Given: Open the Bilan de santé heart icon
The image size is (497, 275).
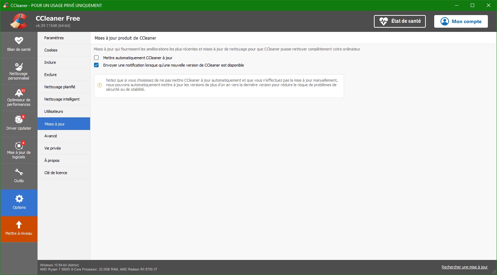Looking at the screenshot, I should pyautogui.click(x=19, y=41).
